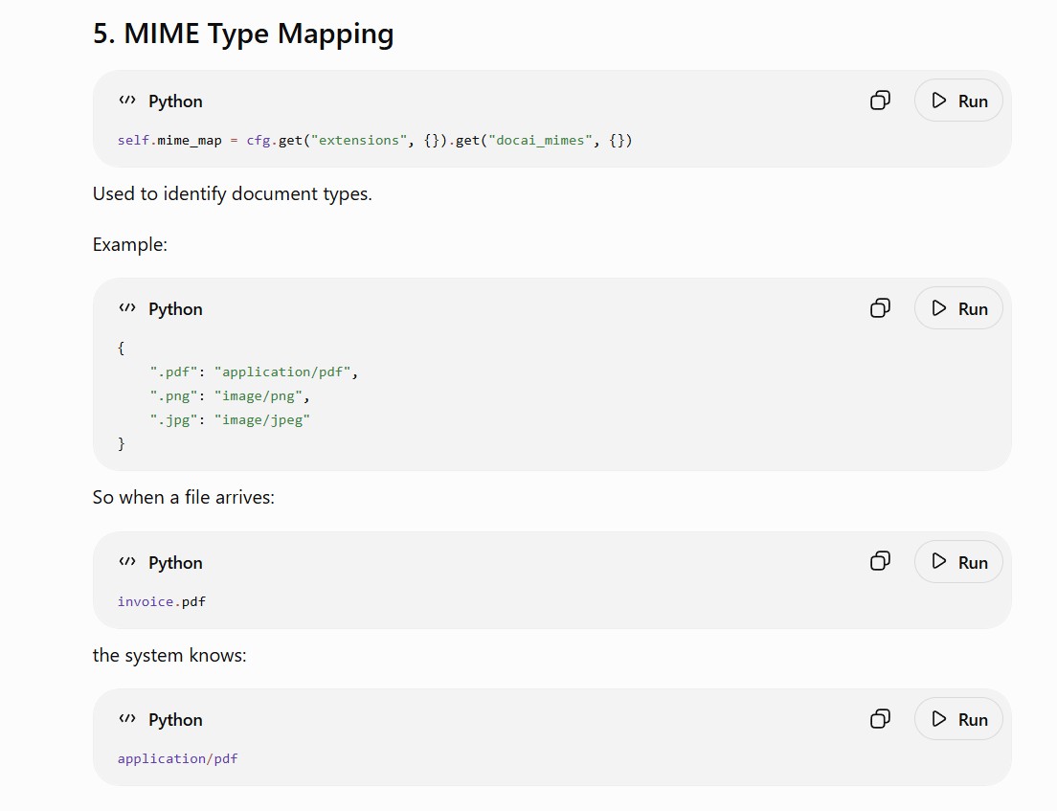1057x811 pixels.
Task: Click Python label of the application/pdf block
Action: point(175,719)
